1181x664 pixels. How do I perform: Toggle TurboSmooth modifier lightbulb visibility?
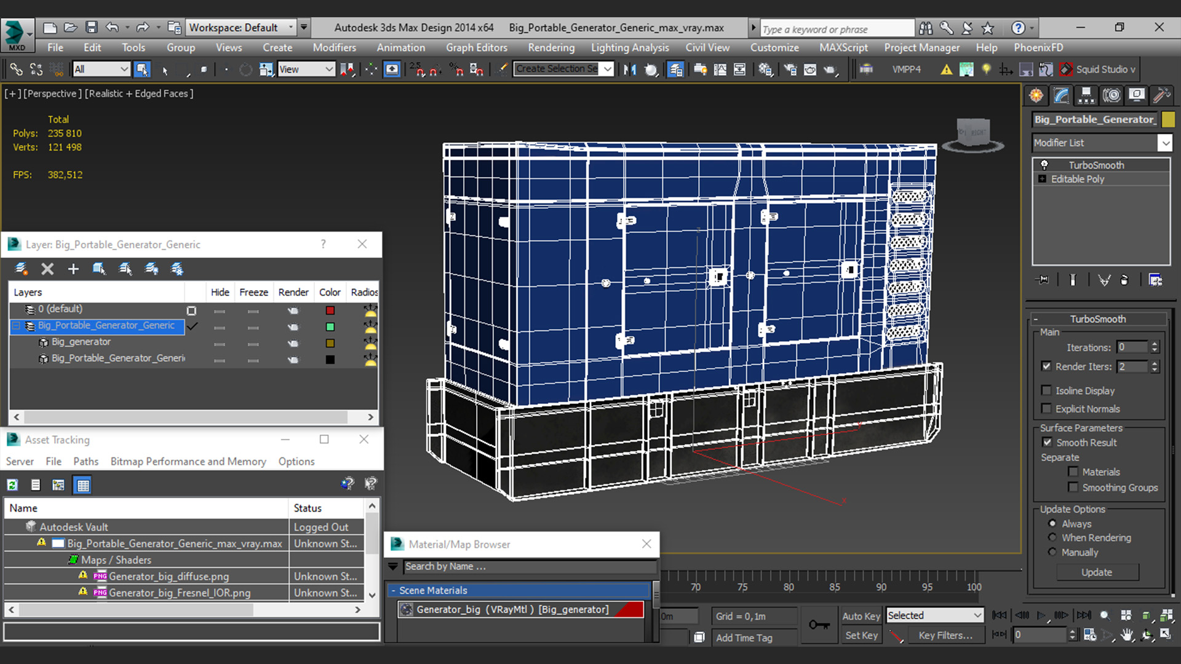[x=1044, y=165]
